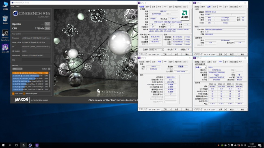Click the rendered spheres preview image
264x148 pixels.
95,53
